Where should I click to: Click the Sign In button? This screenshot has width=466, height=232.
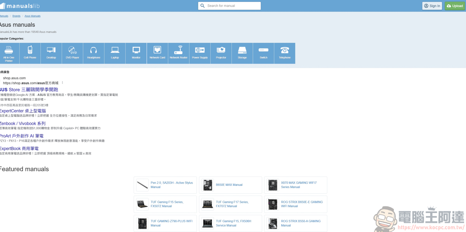click(432, 6)
